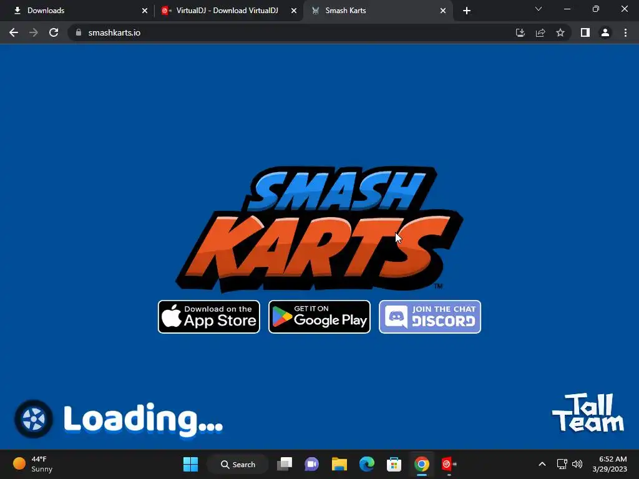Go back to the previous page
This screenshot has width=639, height=479.
[x=14, y=32]
